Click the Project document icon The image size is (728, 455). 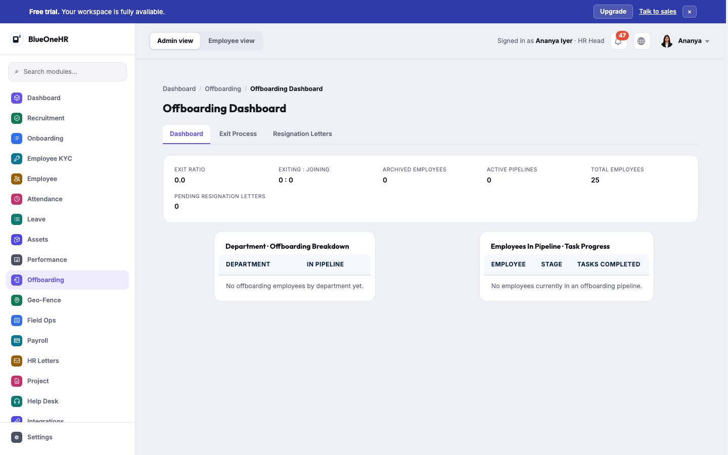point(17,381)
